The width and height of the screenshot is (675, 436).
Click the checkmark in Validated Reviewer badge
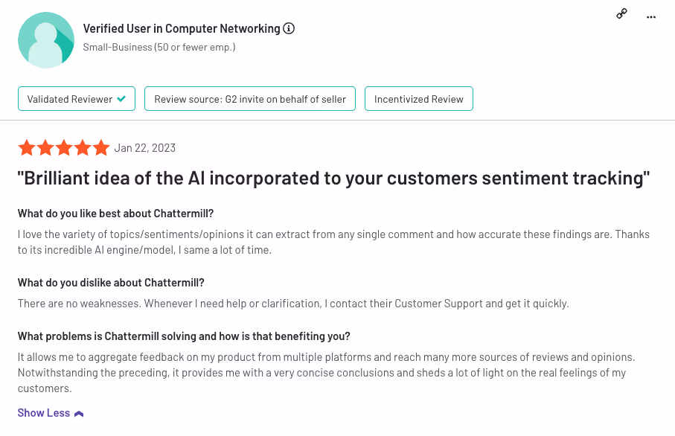(x=121, y=99)
